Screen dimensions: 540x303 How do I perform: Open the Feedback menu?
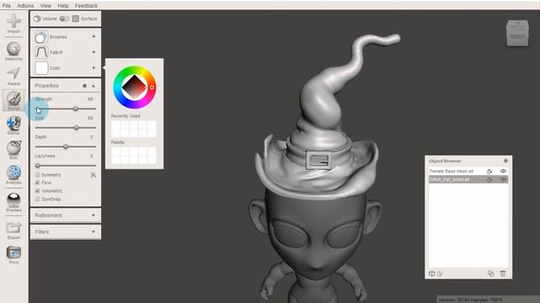point(86,6)
